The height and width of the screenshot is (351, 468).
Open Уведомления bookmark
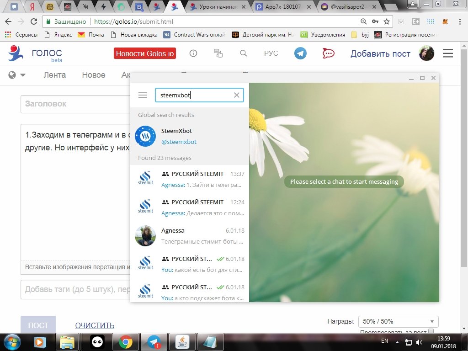coord(323,35)
